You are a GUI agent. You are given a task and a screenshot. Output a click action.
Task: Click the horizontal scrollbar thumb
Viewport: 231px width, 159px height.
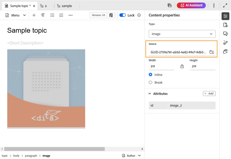55,149
